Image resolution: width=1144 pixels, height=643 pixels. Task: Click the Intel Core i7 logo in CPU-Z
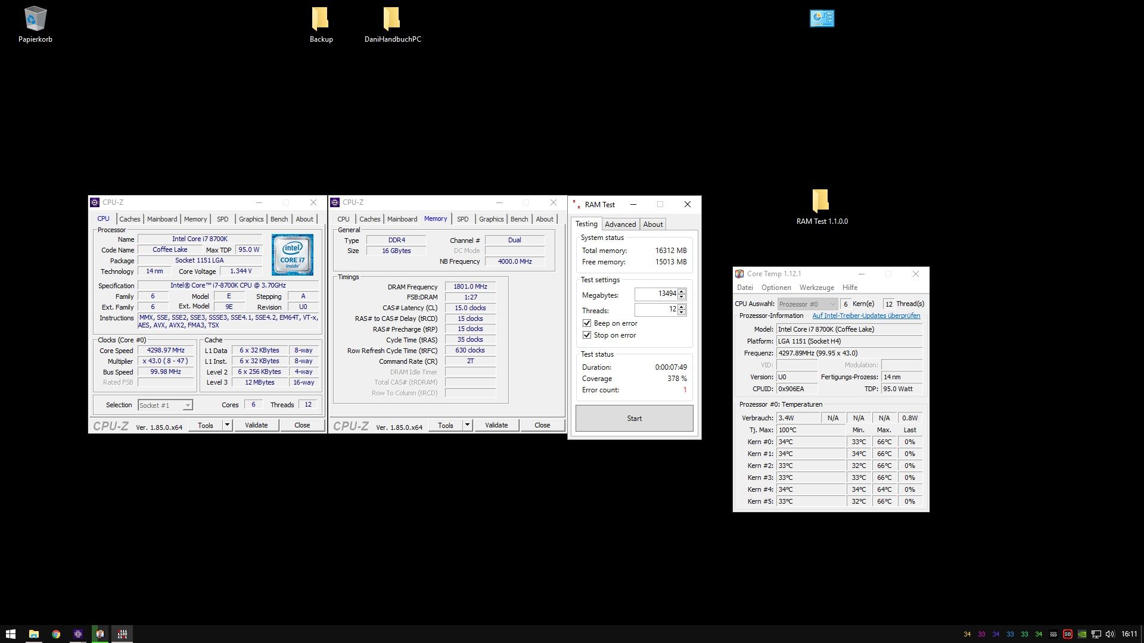coord(292,255)
